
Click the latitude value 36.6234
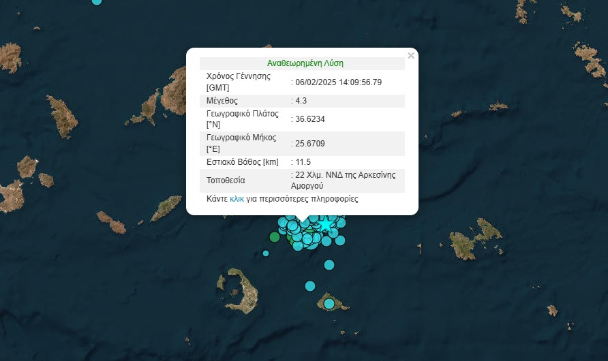(311, 119)
